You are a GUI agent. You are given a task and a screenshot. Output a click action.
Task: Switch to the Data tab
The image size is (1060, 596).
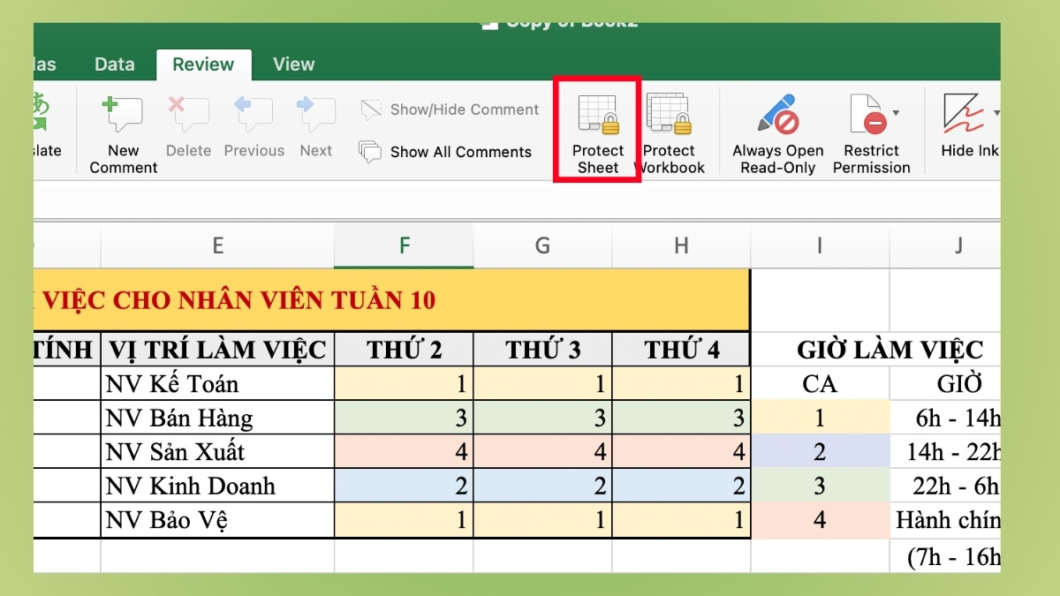tap(113, 64)
